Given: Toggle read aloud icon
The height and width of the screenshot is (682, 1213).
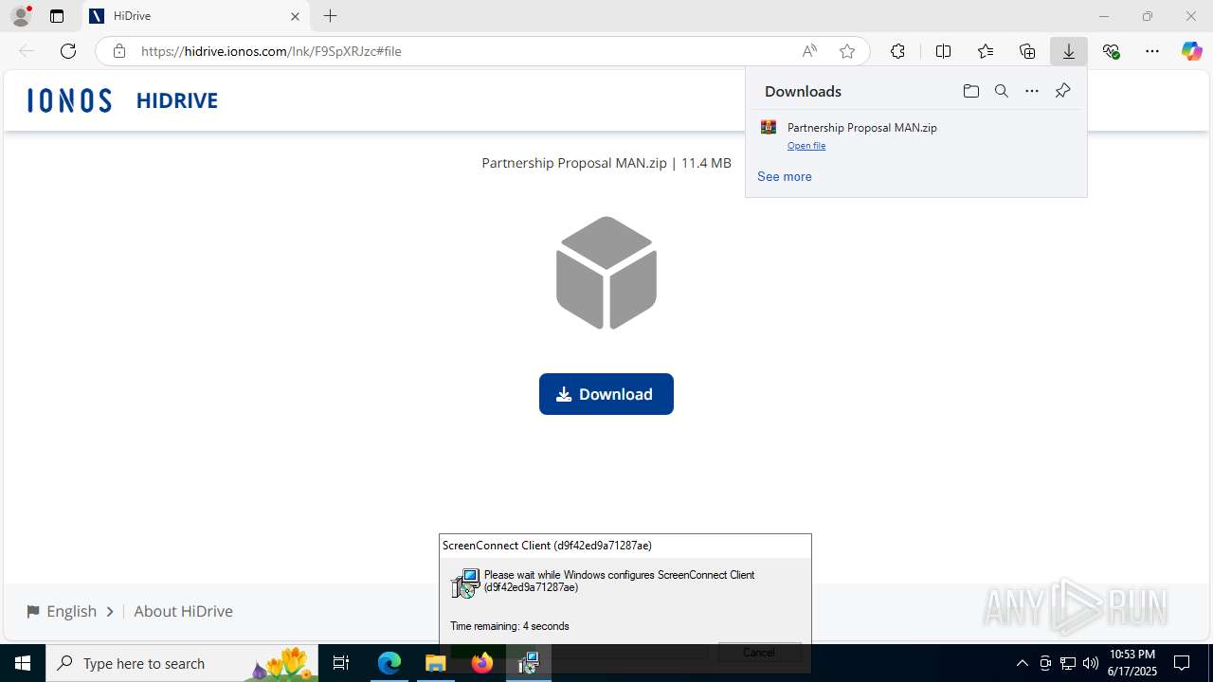Looking at the screenshot, I should point(809,51).
